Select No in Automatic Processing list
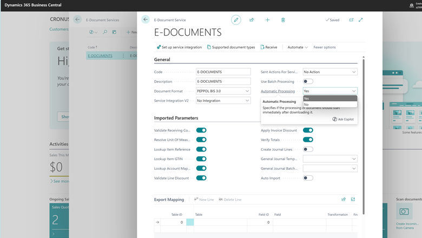 coord(307,104)
